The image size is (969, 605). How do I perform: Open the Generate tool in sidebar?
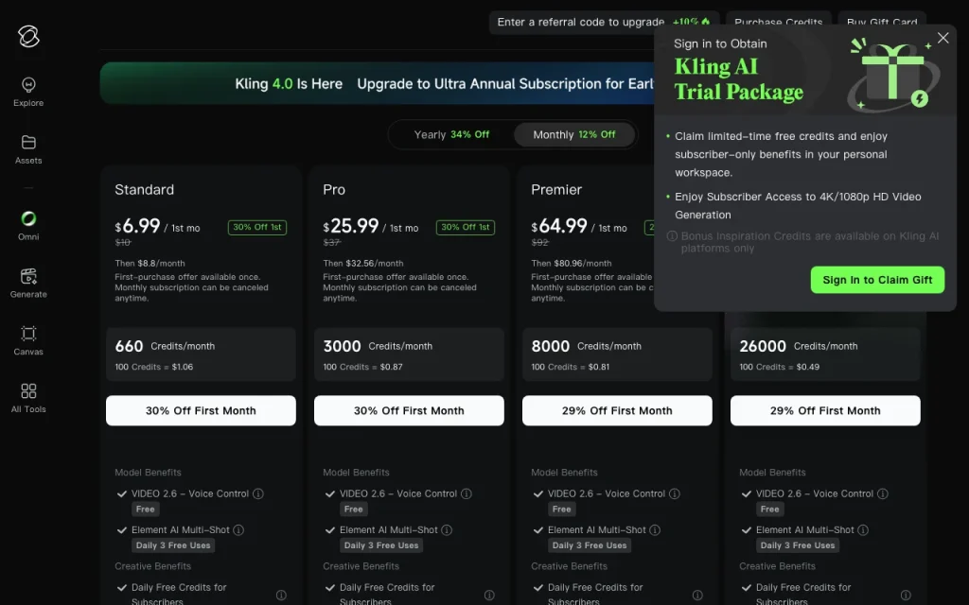click(x=28, y=284)
